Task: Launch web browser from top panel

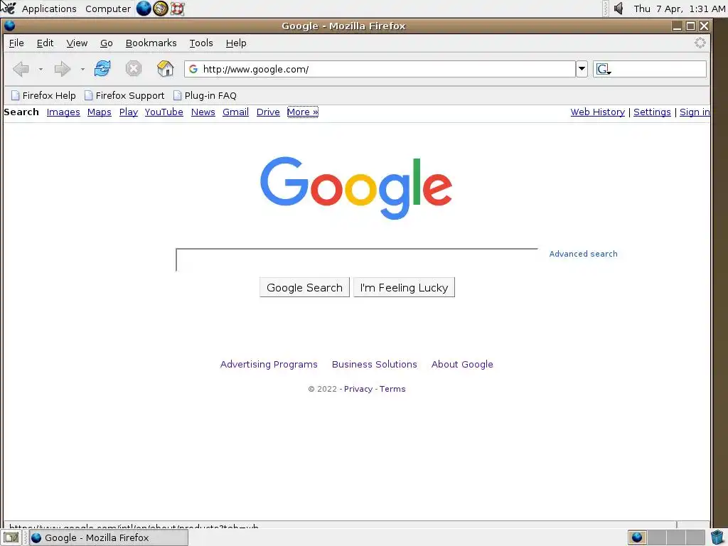Action: [144, 9]
